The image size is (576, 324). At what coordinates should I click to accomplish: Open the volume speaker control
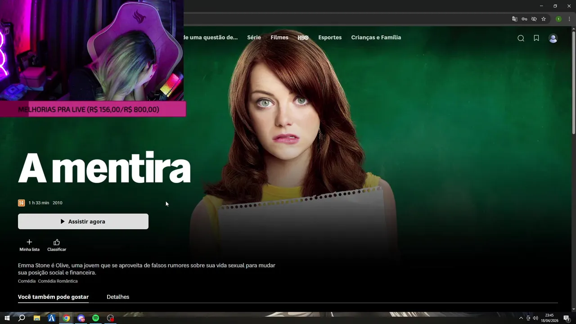tap(535, 318)
